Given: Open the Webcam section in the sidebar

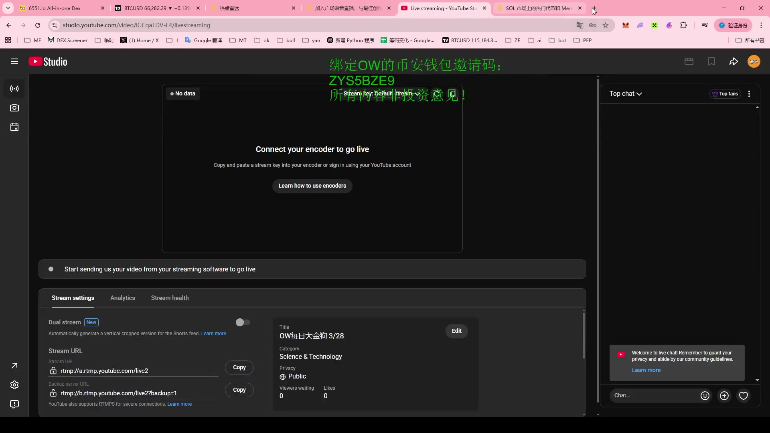Looking at the screenshot, I should (14, 108).
